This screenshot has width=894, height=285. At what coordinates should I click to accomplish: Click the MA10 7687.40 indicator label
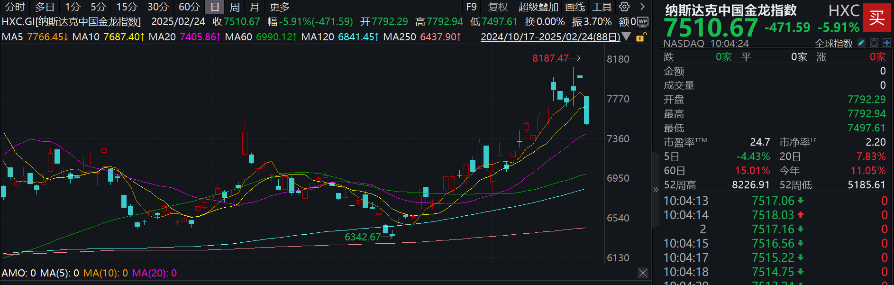[x=108, y=37]
